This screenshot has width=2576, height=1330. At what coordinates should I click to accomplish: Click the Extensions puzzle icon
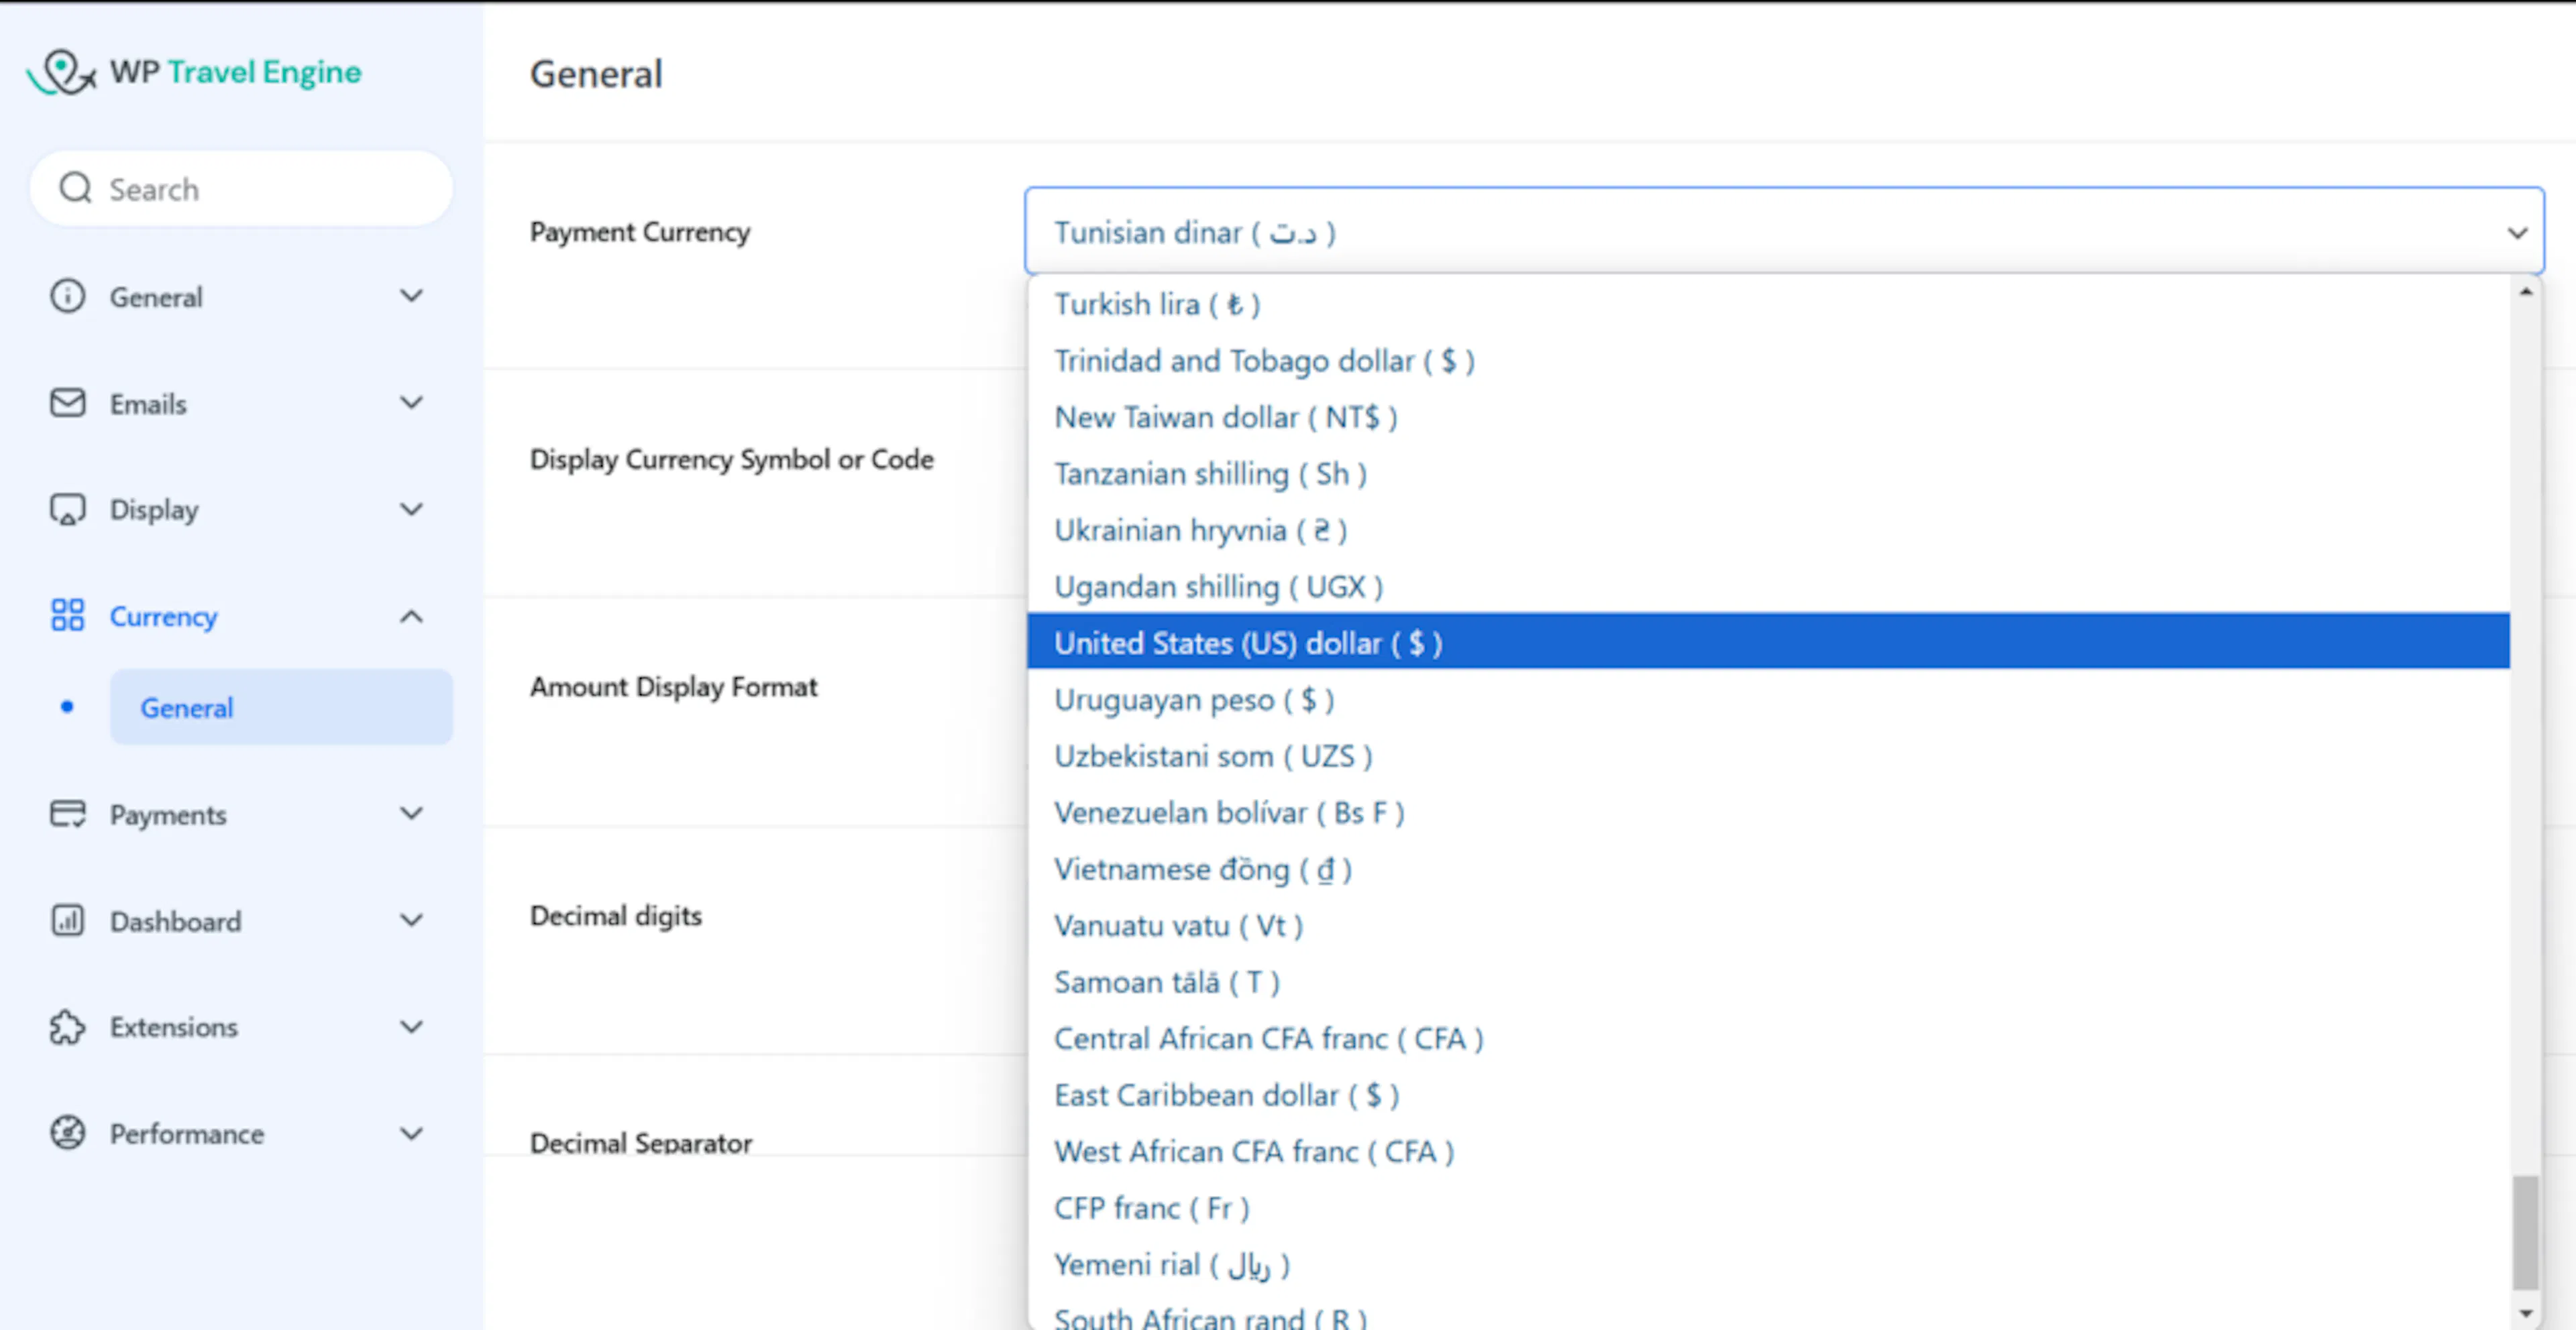point(68,1027)
